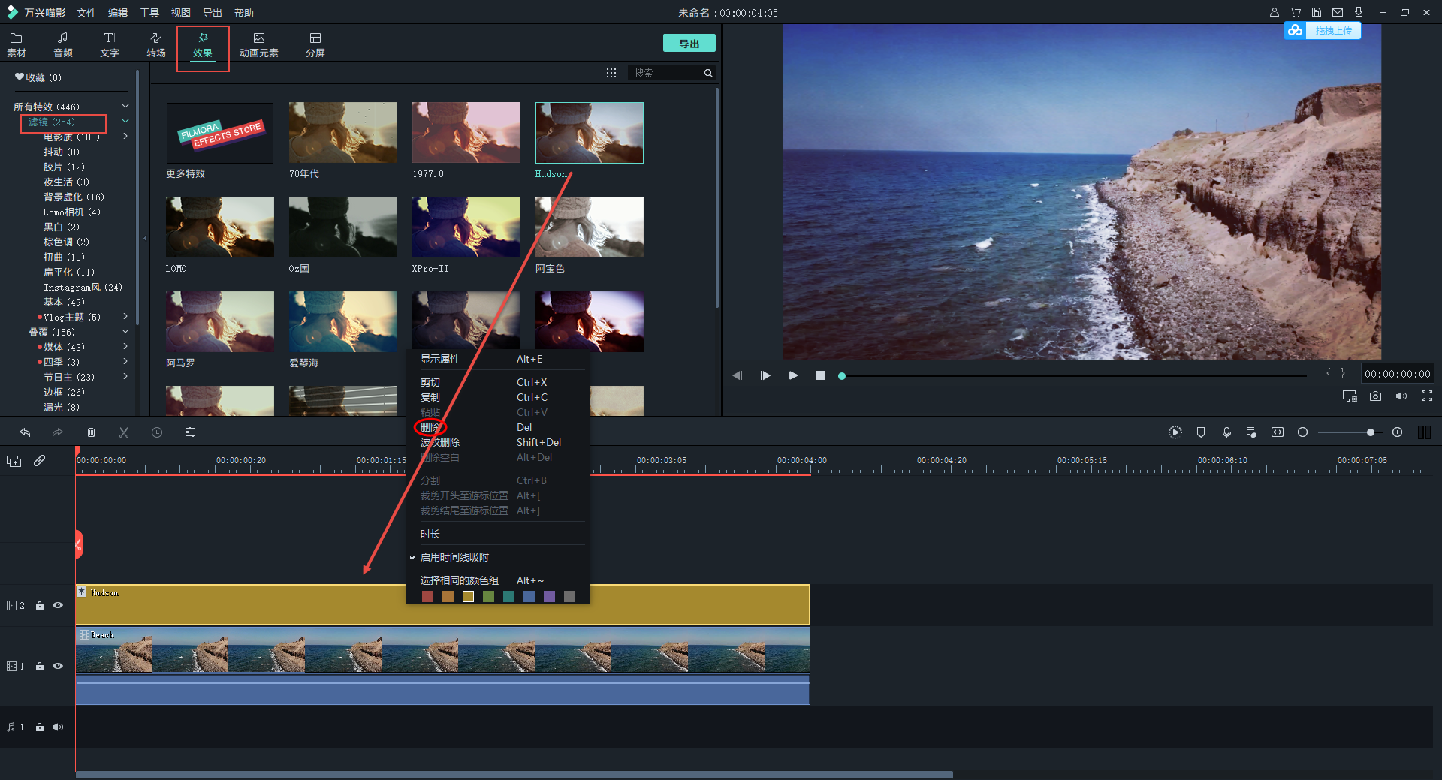Hide video track 2 with eye icon
The width and height of the screenshot is (1442, 780).
click(x=58, y=605)
